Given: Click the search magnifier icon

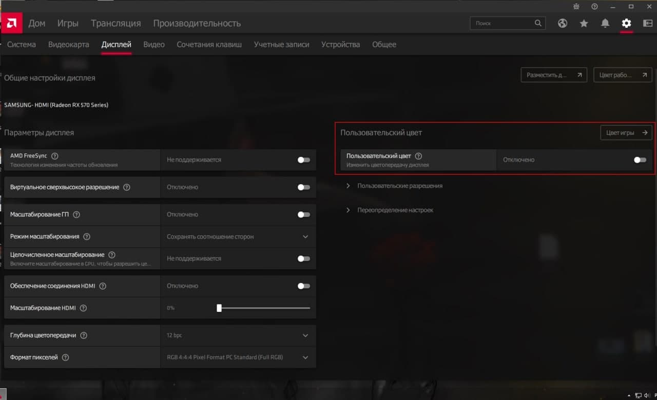Looking at the screenshot, I should [x=538, y=23].
